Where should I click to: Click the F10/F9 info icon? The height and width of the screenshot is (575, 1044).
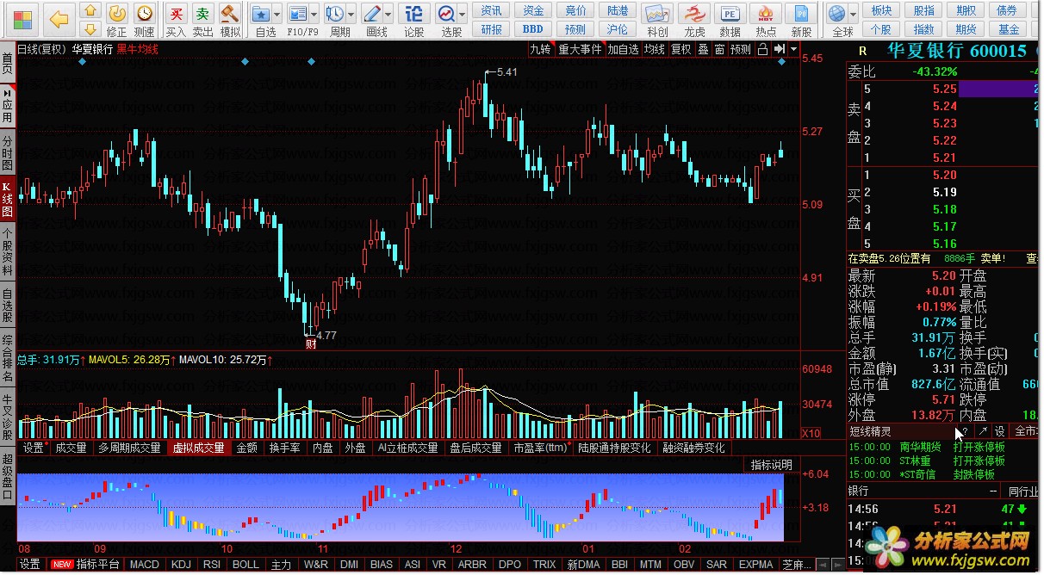click(297, 14)
